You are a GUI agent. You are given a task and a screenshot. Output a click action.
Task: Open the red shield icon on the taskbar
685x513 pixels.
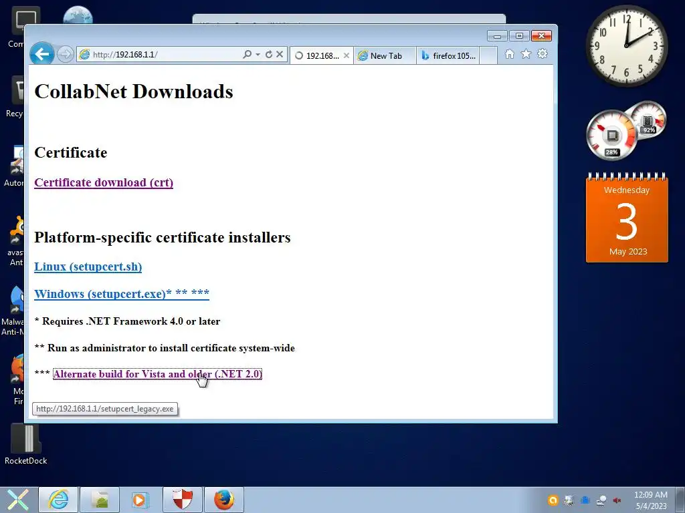tap(182, 500)
